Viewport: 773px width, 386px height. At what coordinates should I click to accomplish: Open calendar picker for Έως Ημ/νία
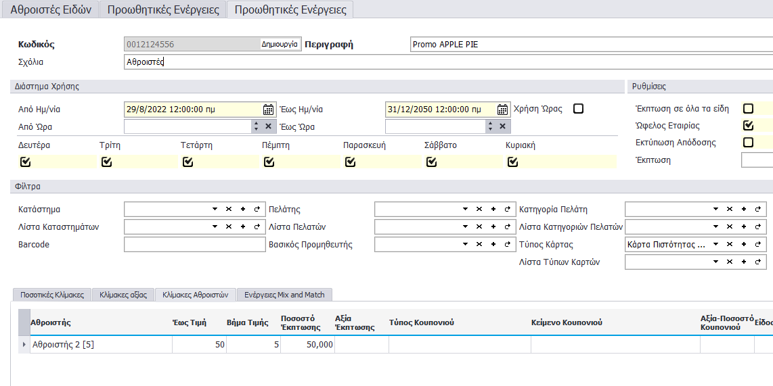pyautogui.click(x=503, y=110)
